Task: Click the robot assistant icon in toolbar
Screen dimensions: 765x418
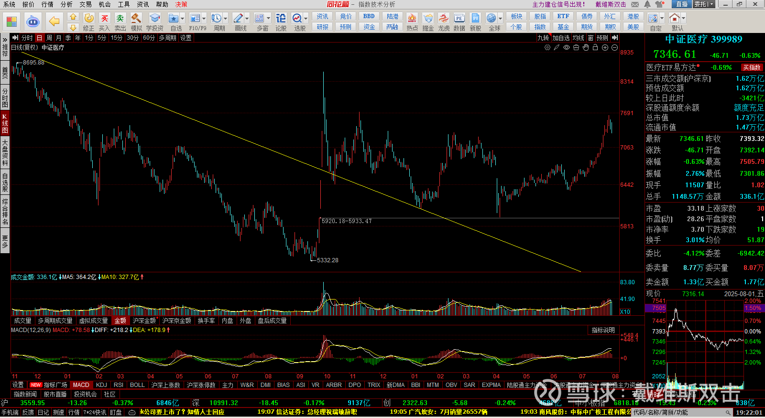Action: (33, 21)
